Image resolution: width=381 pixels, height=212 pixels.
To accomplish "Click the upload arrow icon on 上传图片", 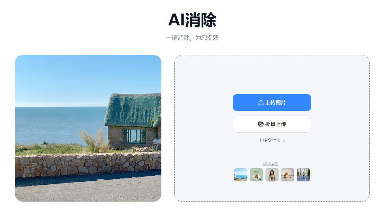I will [261, 103].
